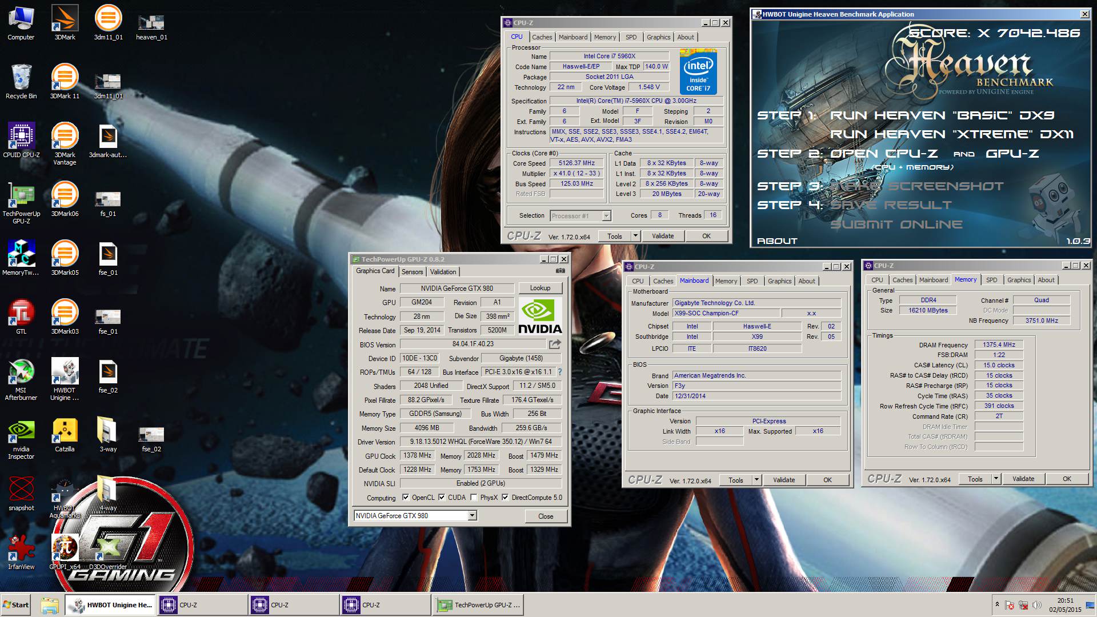Toggle the PhysX checkbox in GPU-Z
Viewport: 1097px width, 617px height.
pyautogui.click(x=474, y=497)
